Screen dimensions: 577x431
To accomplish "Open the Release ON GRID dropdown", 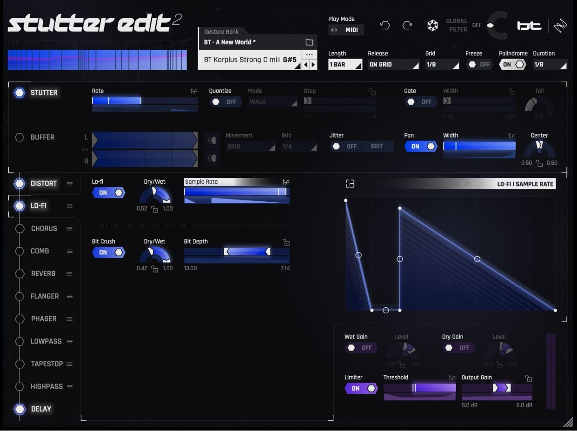I will [x=393, y=65].
